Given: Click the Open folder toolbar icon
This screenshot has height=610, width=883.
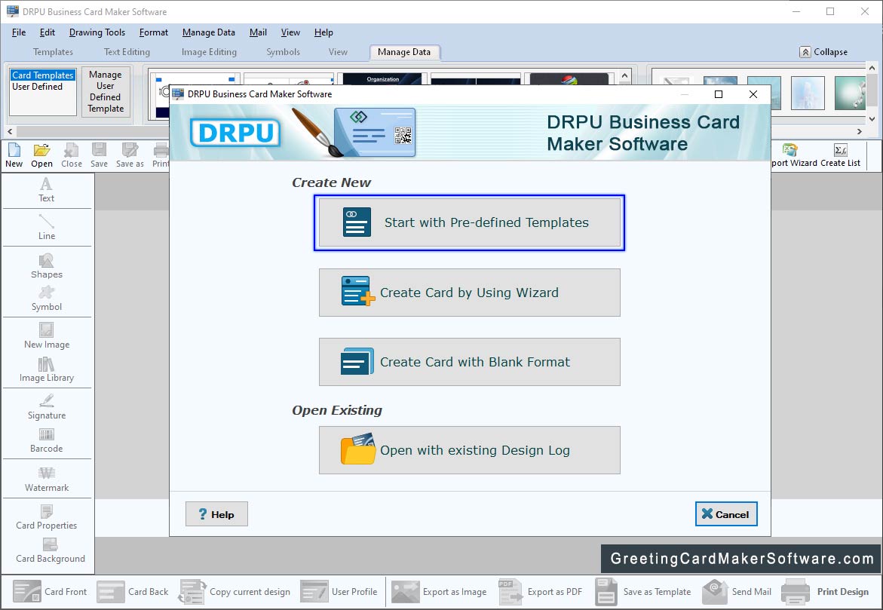Looking at the screenshot, I should [41, 155].
